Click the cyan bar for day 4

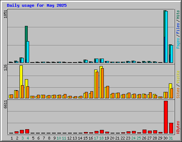coord(28,52)
